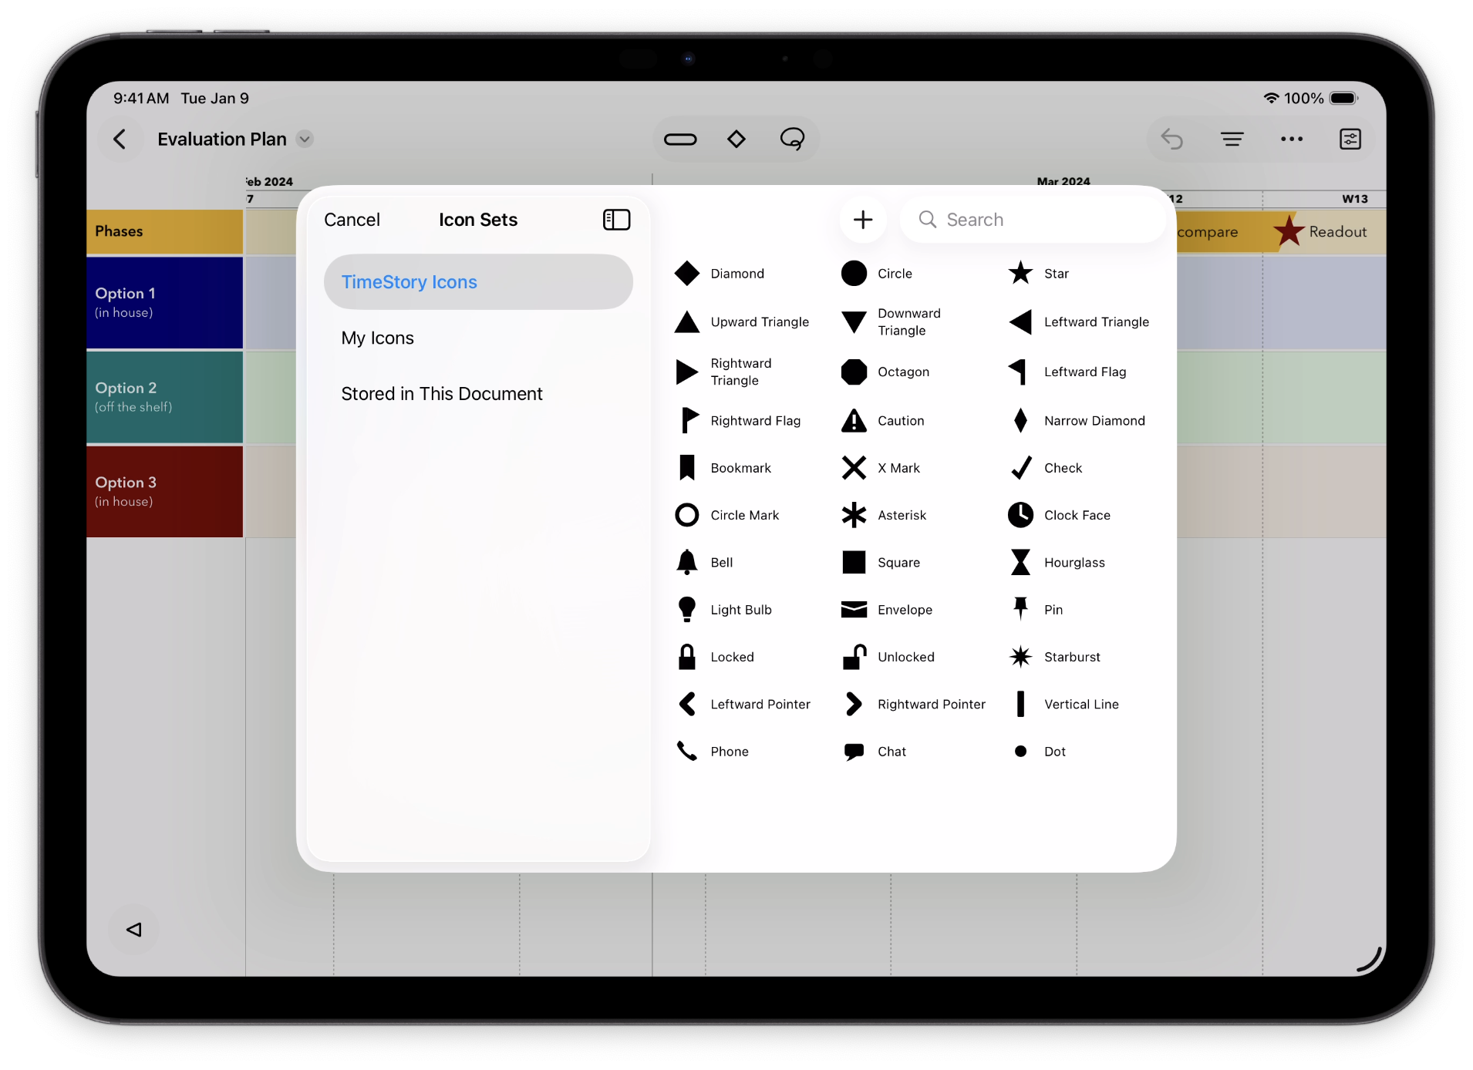The width and height of the screenshot is (1473, 1070).
Task: Toggle the sidebar panel button
Action: tap(616, 220)
